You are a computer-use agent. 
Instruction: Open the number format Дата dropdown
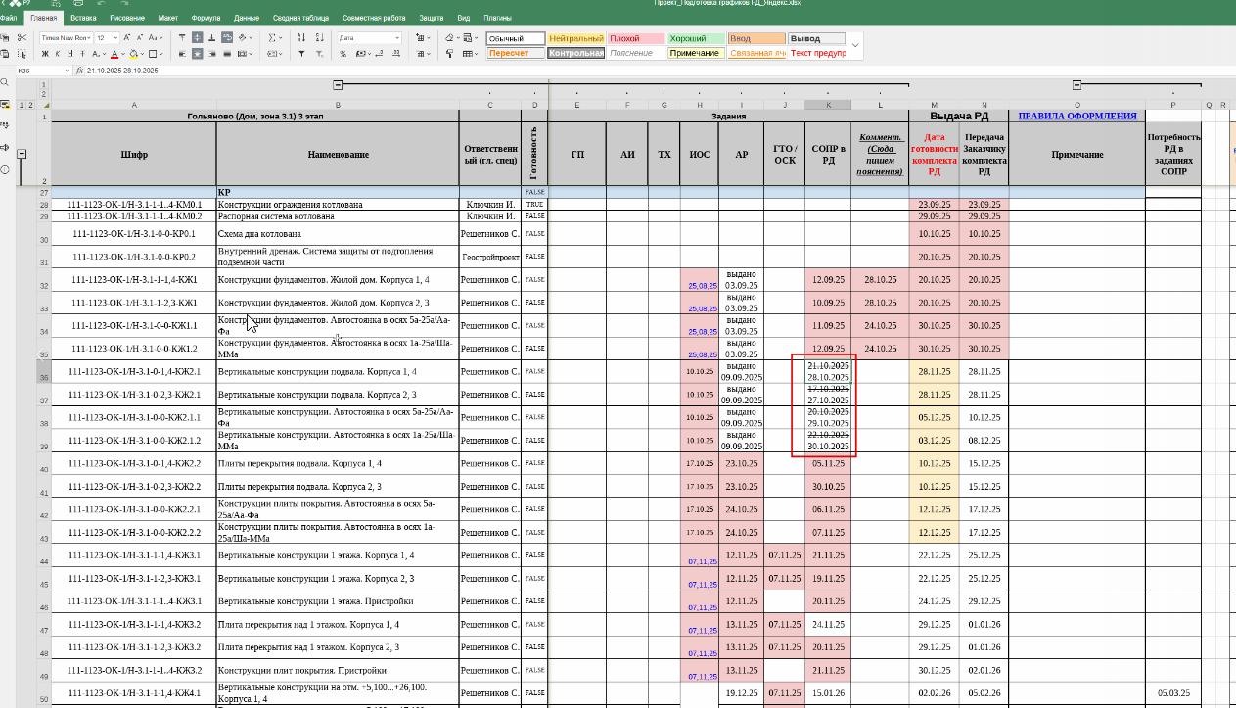click(x=369, y=38)
